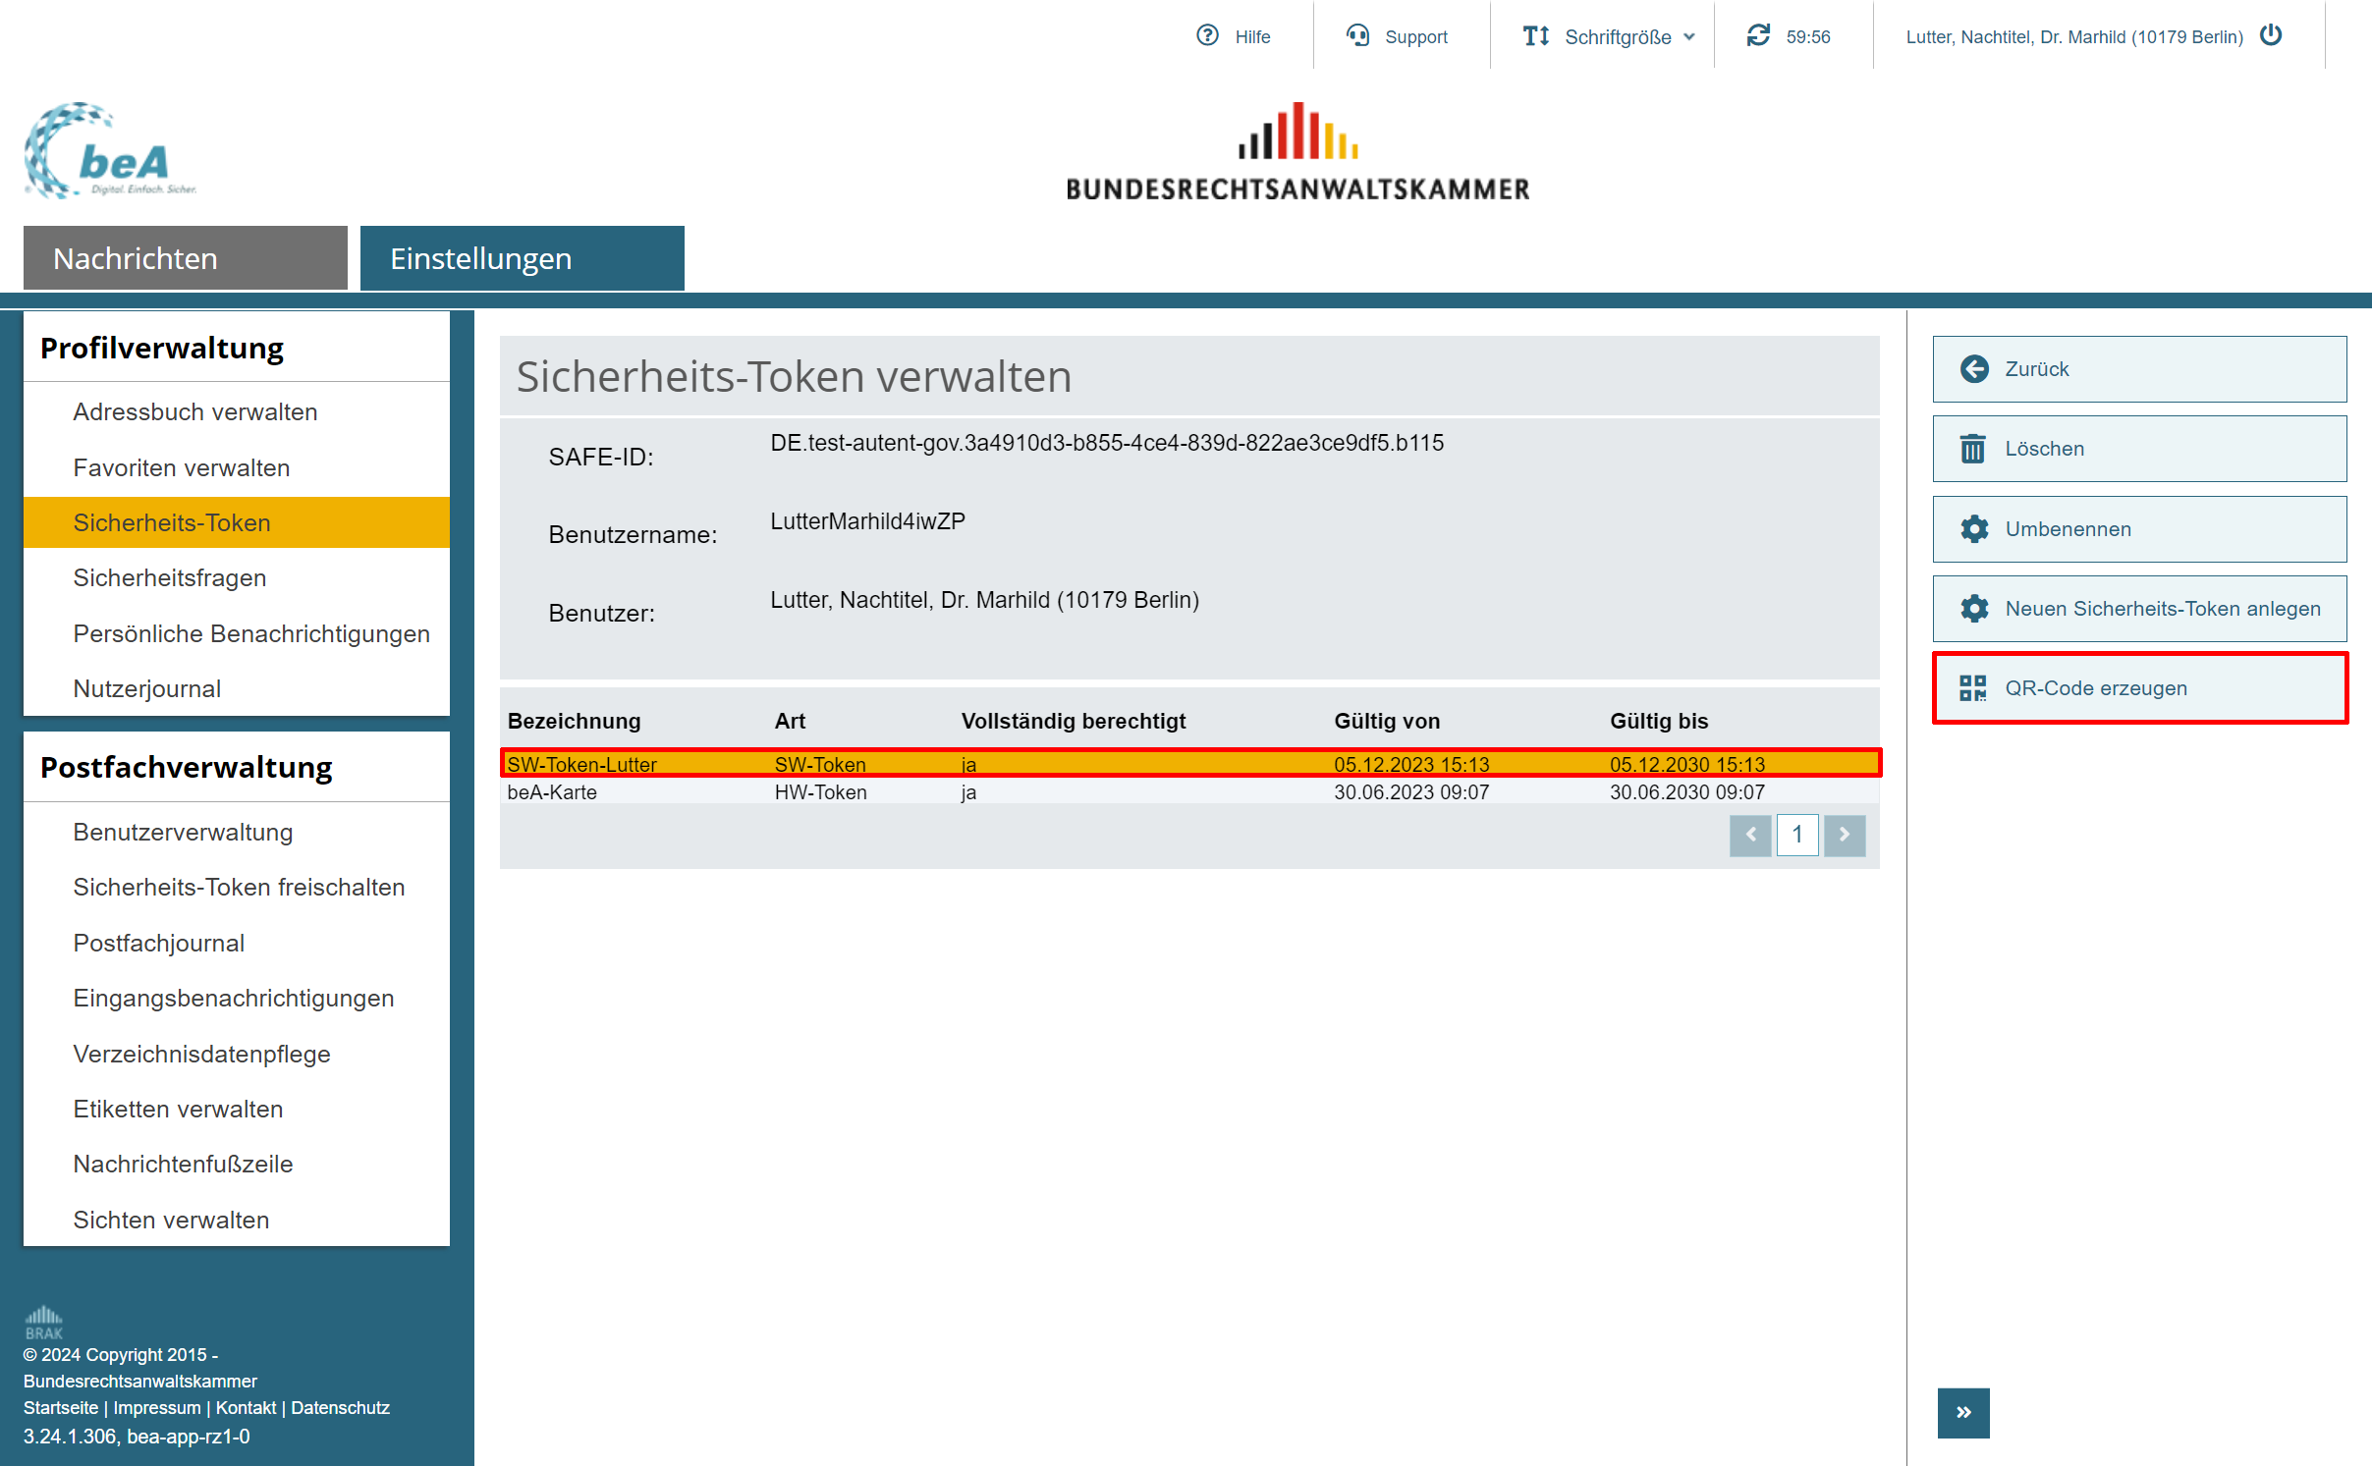Click the Löschen trash can icon
2372x1466 pixels.
point(1973,449)
